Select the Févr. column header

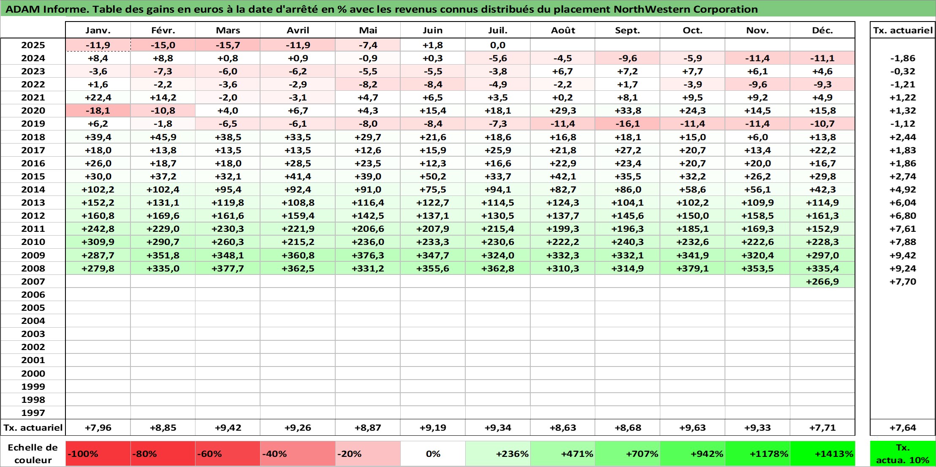pyautogui.click(x=163, y=30)
